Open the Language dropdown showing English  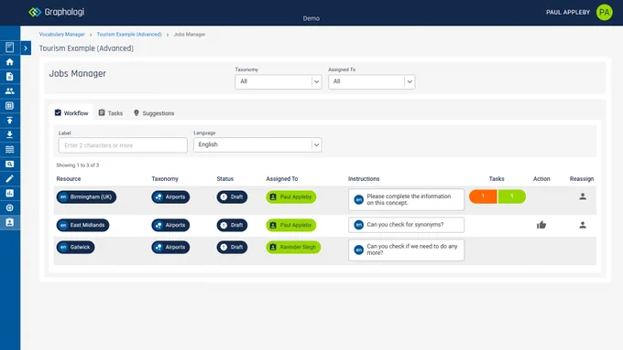tap(257, 144)
